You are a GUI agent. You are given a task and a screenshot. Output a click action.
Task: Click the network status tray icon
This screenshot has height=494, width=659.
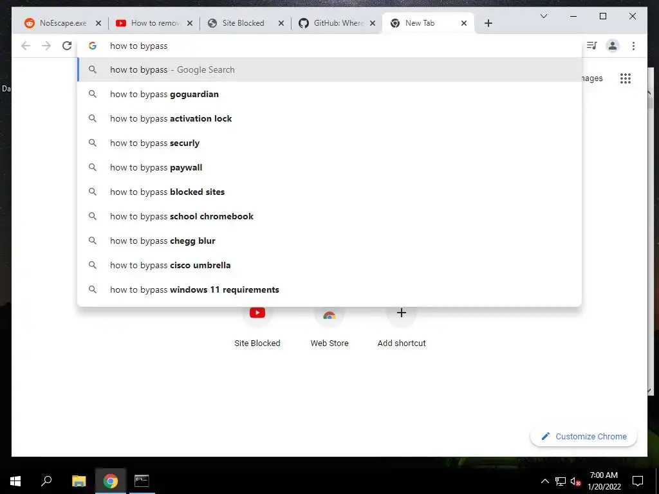561,481
